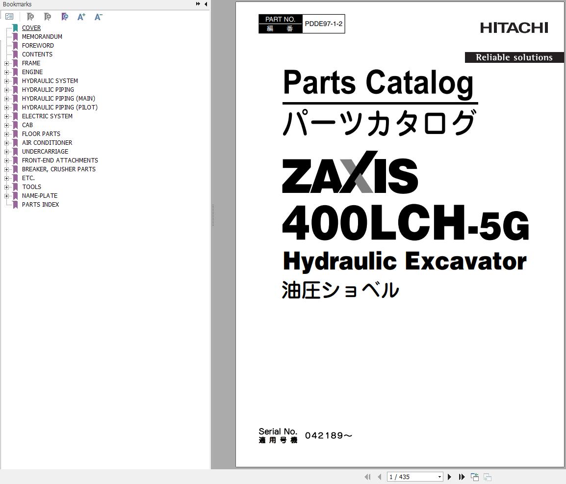This screenshot has height=484, width=566.
Task: Expand the FLOOR PARTS bookmark node
Action: tap(6, 134)
